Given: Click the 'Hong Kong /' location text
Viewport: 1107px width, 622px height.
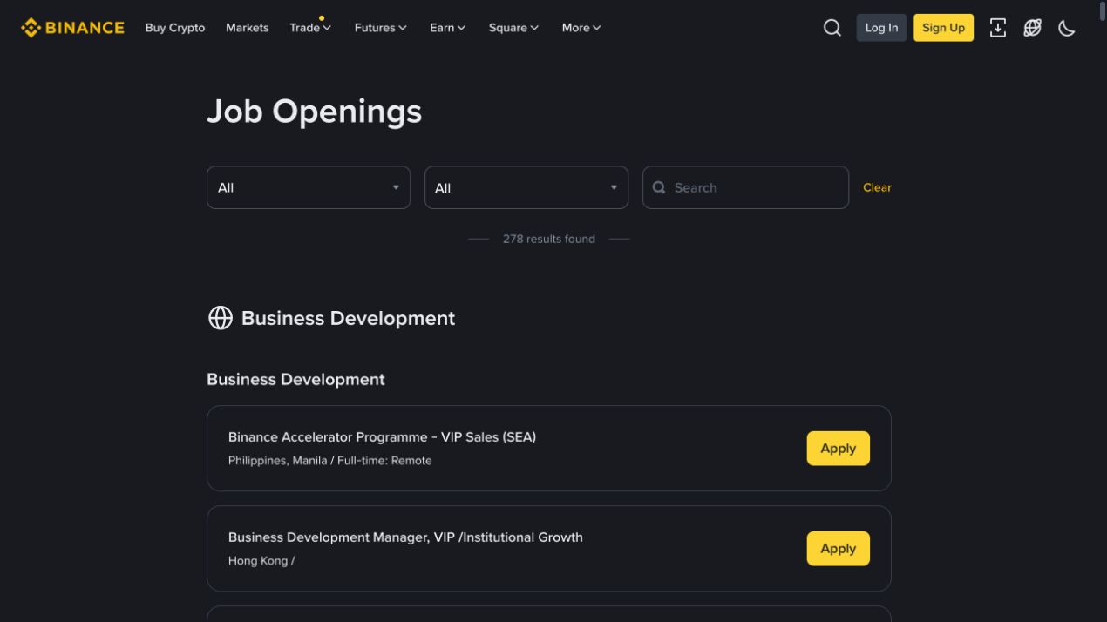Looking at the screenshot, I should [261, 561].
